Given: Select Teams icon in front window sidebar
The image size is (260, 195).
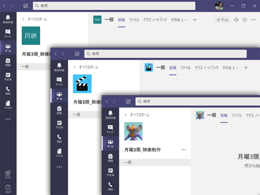Looking at the screenshot, I should pyautogui.click(x=110, y=143).
